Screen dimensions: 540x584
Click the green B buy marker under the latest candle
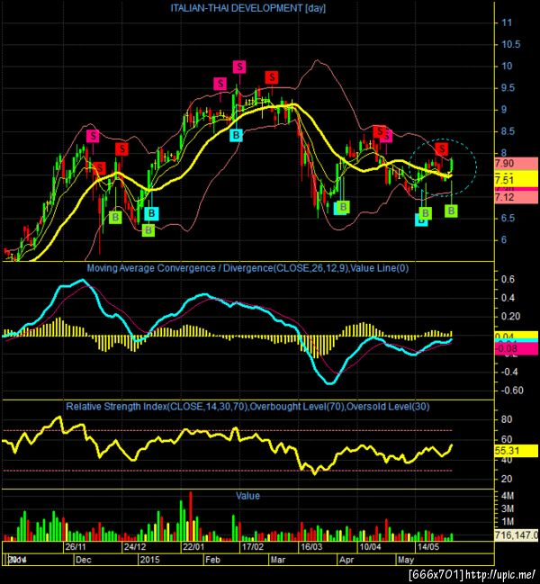tap(451, 211)
